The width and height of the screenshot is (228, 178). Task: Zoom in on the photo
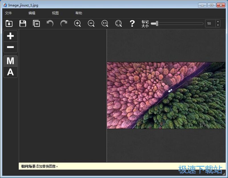(x=77, y=24)
